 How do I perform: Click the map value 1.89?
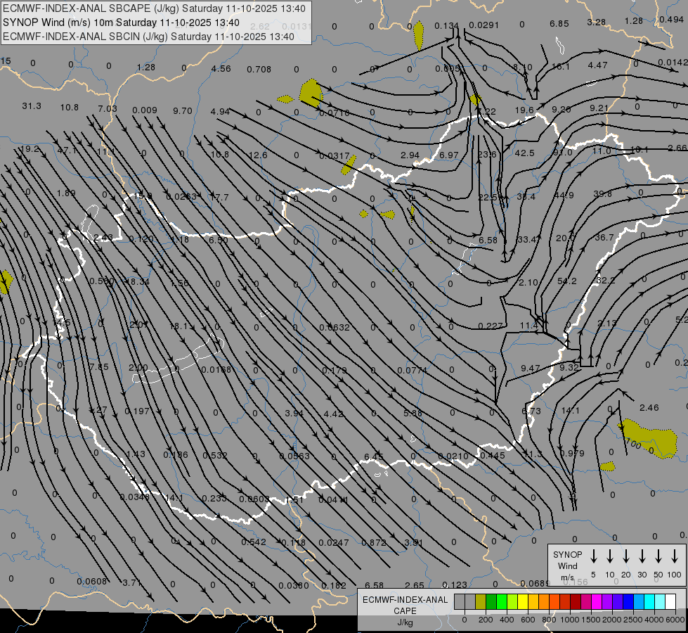pyautogui.click(x=66, y=193)
